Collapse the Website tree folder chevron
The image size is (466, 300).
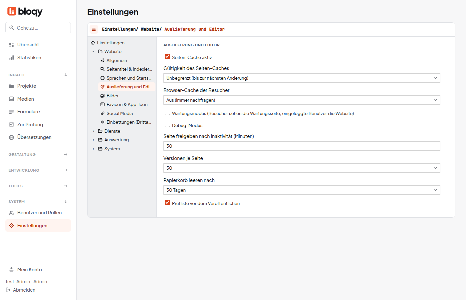[x=93, y=51]
